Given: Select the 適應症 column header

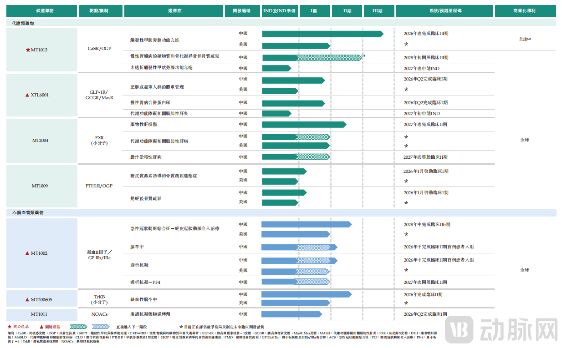Looking at the screenshot, I should tap(174, 10).
